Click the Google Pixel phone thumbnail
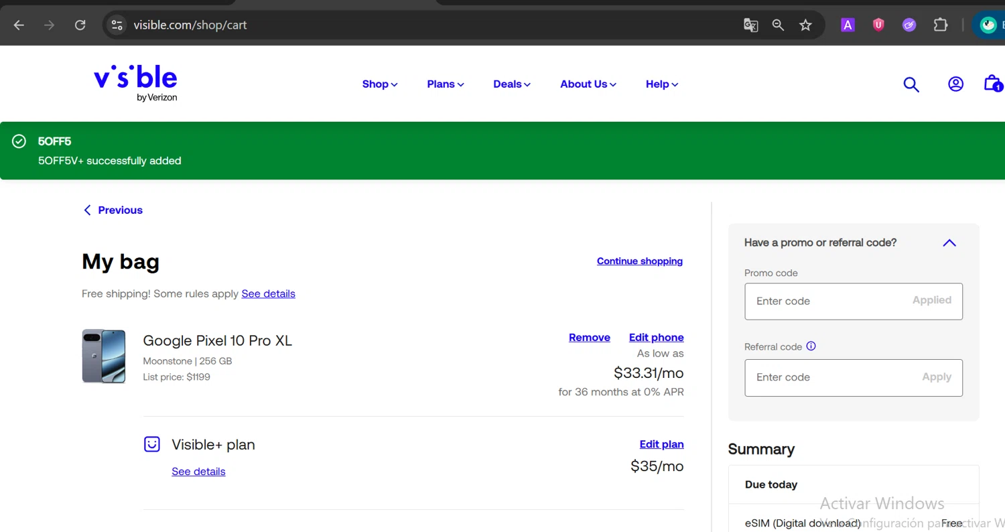The height and width of the screenshot is (532, 1005). [104, 356]
